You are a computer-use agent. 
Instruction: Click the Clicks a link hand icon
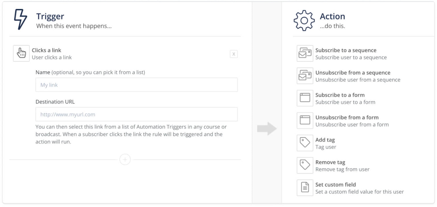[x=21, y=53]
